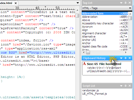Image resolution: width=134 pixels, height=100 pixels.
Task: Select the 'Above' tag entry
Action: point(105,20)
